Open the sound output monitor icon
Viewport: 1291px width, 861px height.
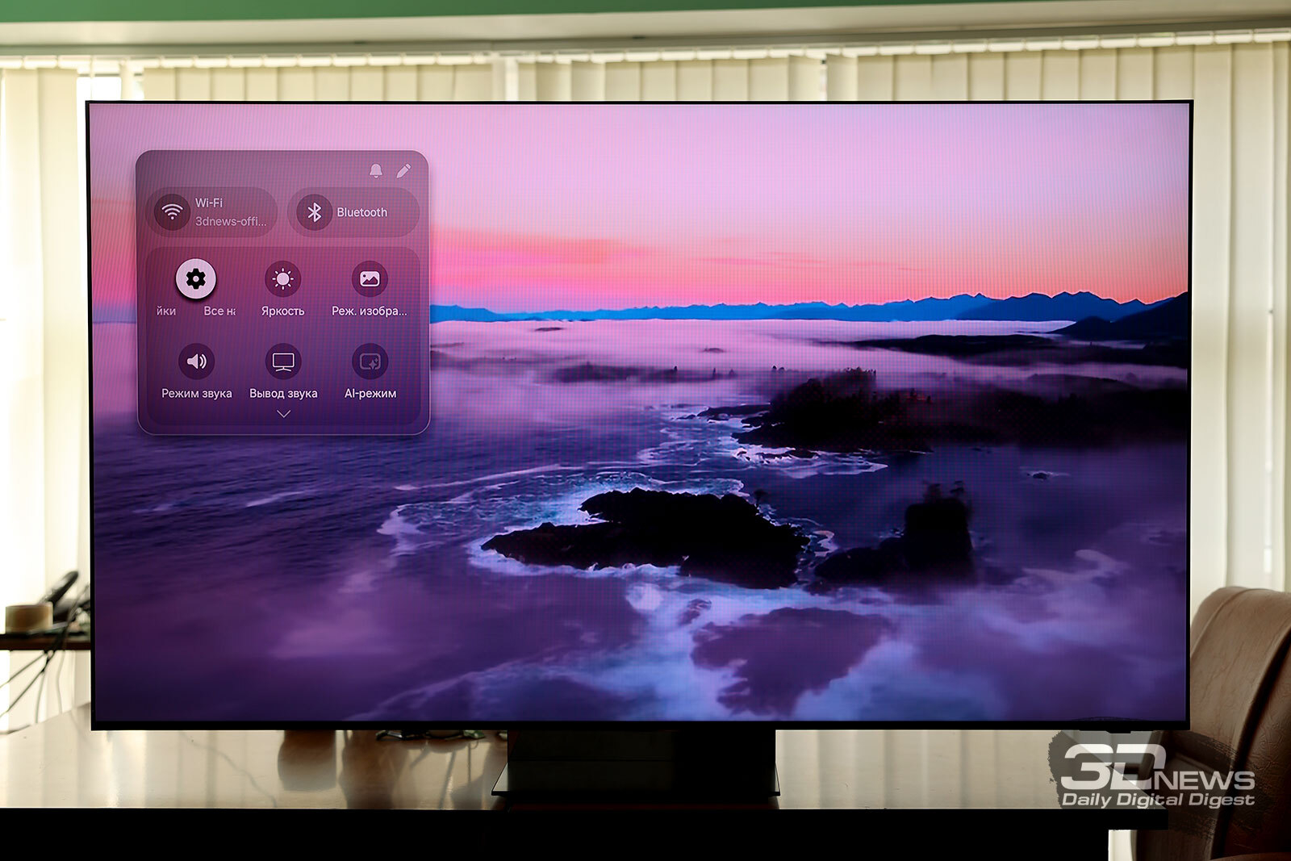click(x=283, y=362)
